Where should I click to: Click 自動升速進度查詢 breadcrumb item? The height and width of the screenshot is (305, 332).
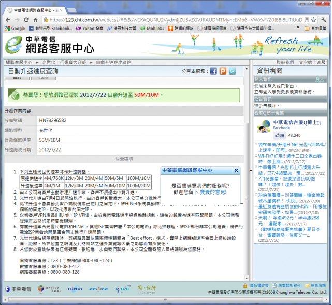pos(113,62)
